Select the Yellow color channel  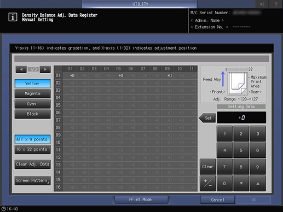(32, 84)
